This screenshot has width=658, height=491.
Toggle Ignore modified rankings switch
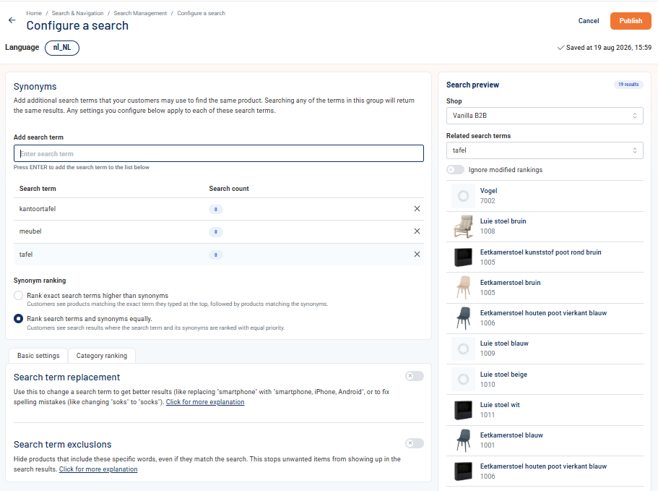(455, 170)
